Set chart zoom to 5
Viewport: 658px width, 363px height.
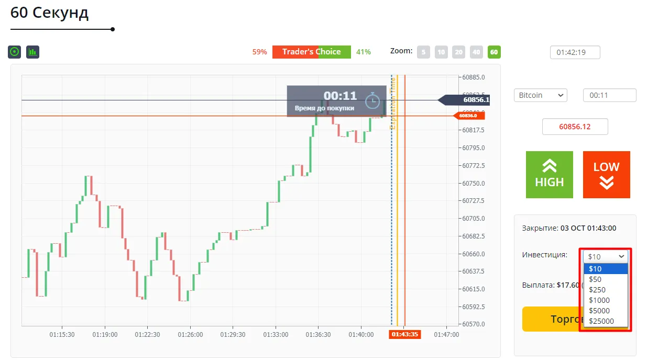coord(424,52)
